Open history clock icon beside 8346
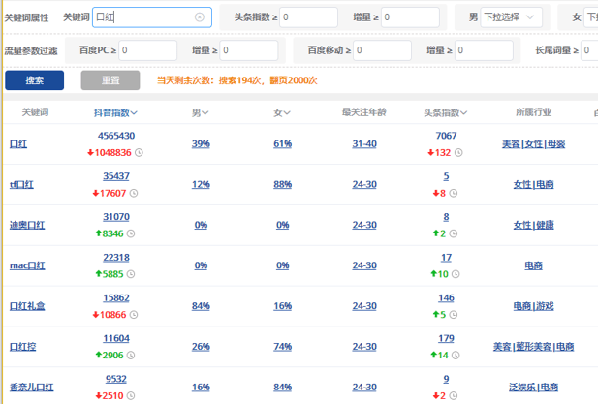598x404 pixels. 131,233
